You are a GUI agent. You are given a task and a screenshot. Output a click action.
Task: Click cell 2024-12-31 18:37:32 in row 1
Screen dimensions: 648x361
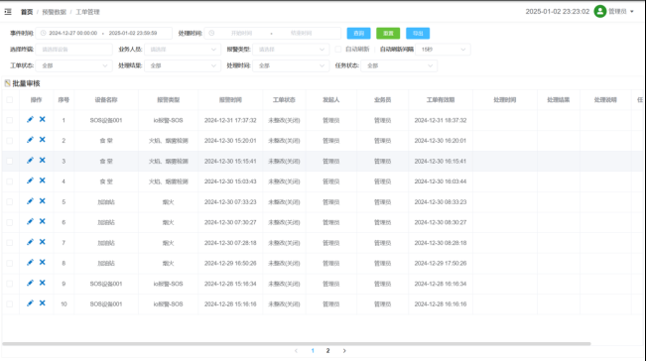click(x=441, y=120)
